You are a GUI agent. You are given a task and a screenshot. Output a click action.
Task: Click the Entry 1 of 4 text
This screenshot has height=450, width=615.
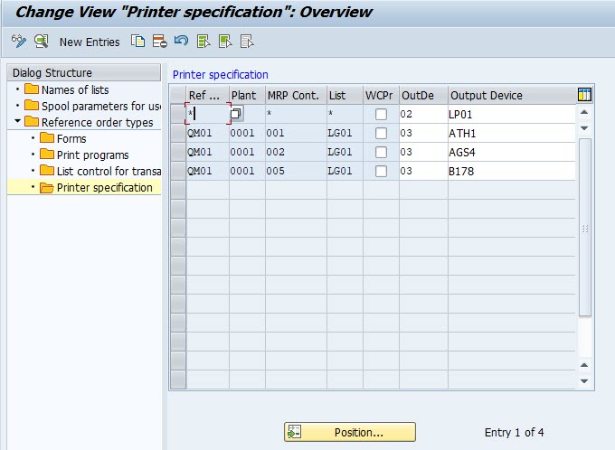[x=514, y=432]
